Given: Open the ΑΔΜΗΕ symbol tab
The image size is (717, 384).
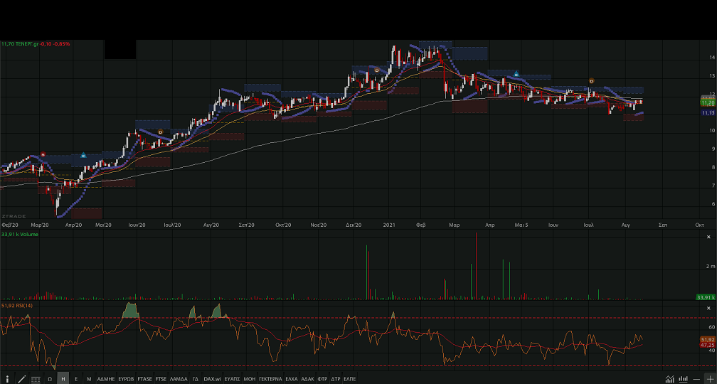Looking at the screenshot, I should tap(106, 379).
